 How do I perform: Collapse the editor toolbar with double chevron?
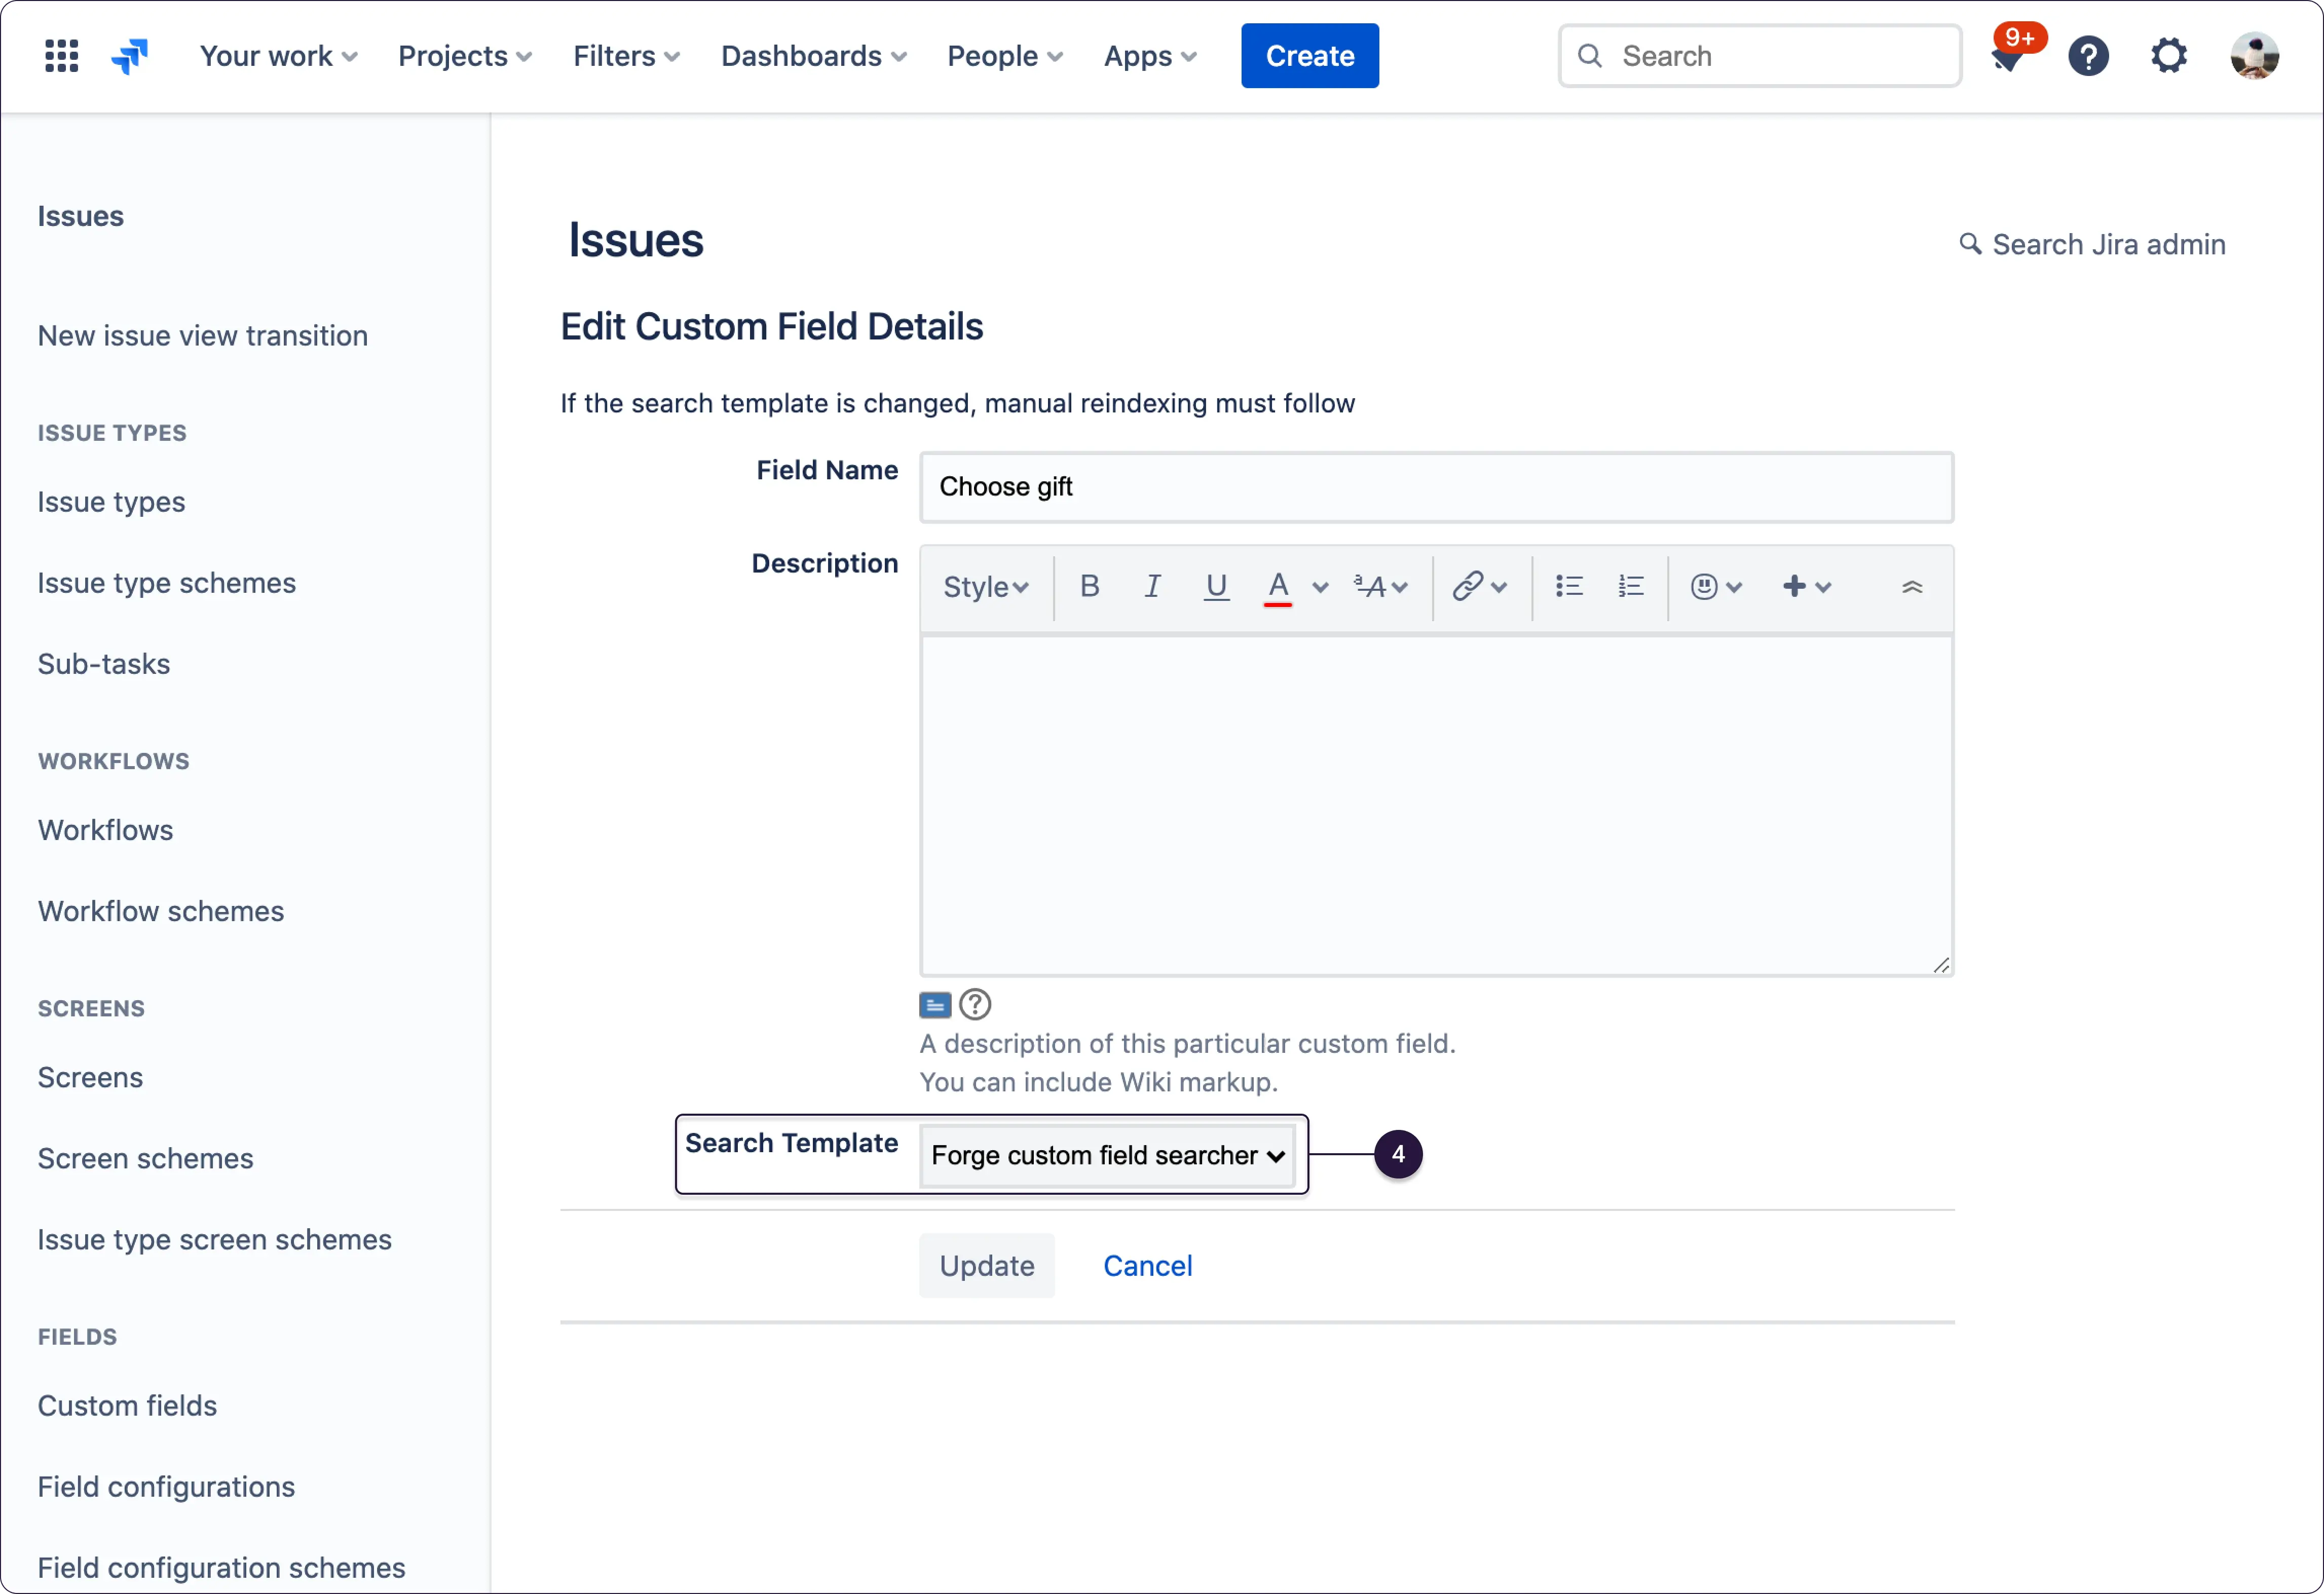tap(1911, 587)
